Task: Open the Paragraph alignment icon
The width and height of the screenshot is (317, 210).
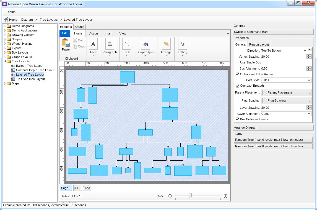Action: [110, 44]
